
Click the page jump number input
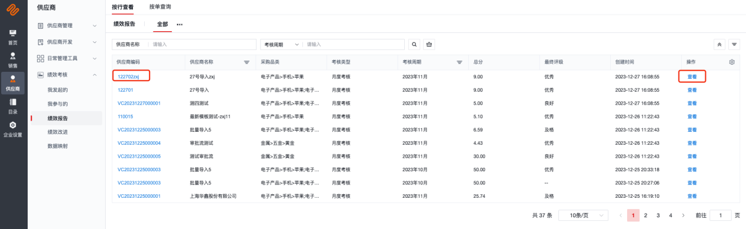point(720,215)
